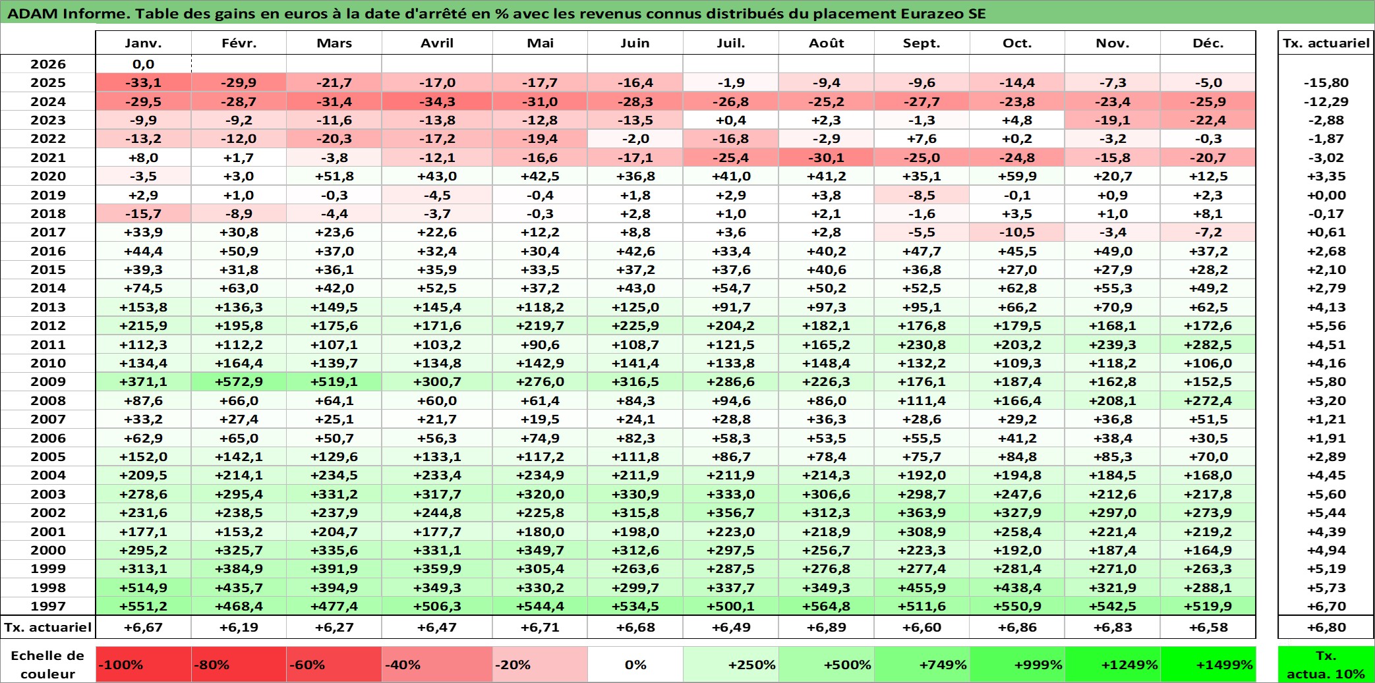
Task: Select the 2025 row label
Action: (48, 82)
